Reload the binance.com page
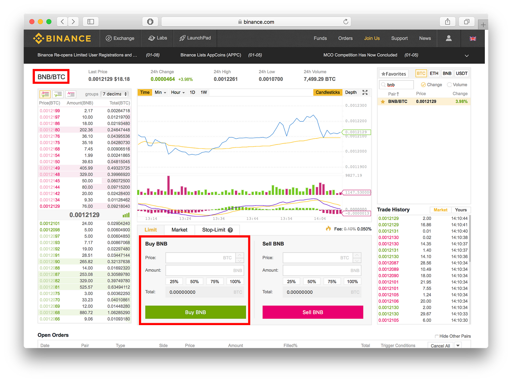Screen dimensions: 512x382 click(x=346, y=22)
